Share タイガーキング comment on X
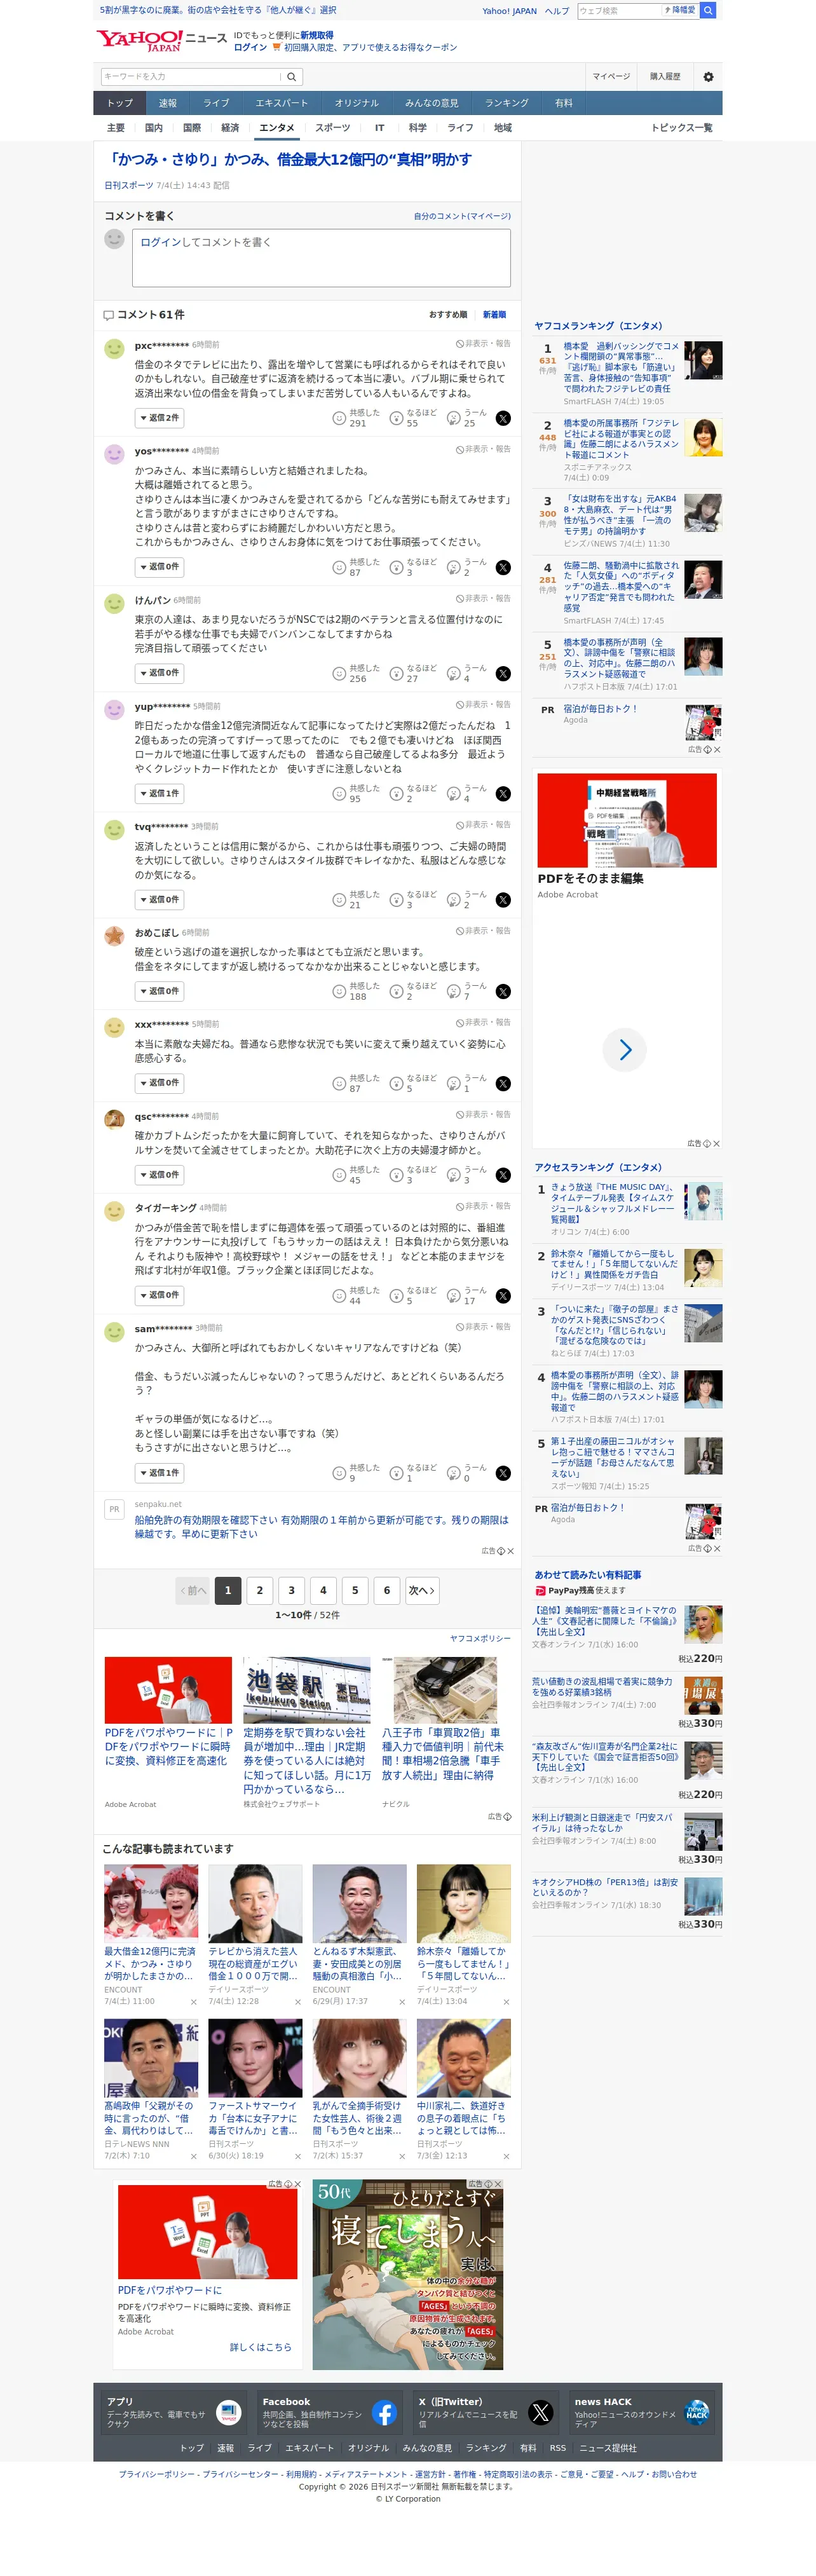The width and height of the screenshot is (816, 2576). coord(503,1296)
